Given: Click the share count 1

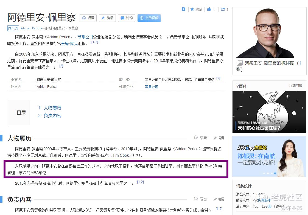Looking at the screenshot, I should point(227,9).
